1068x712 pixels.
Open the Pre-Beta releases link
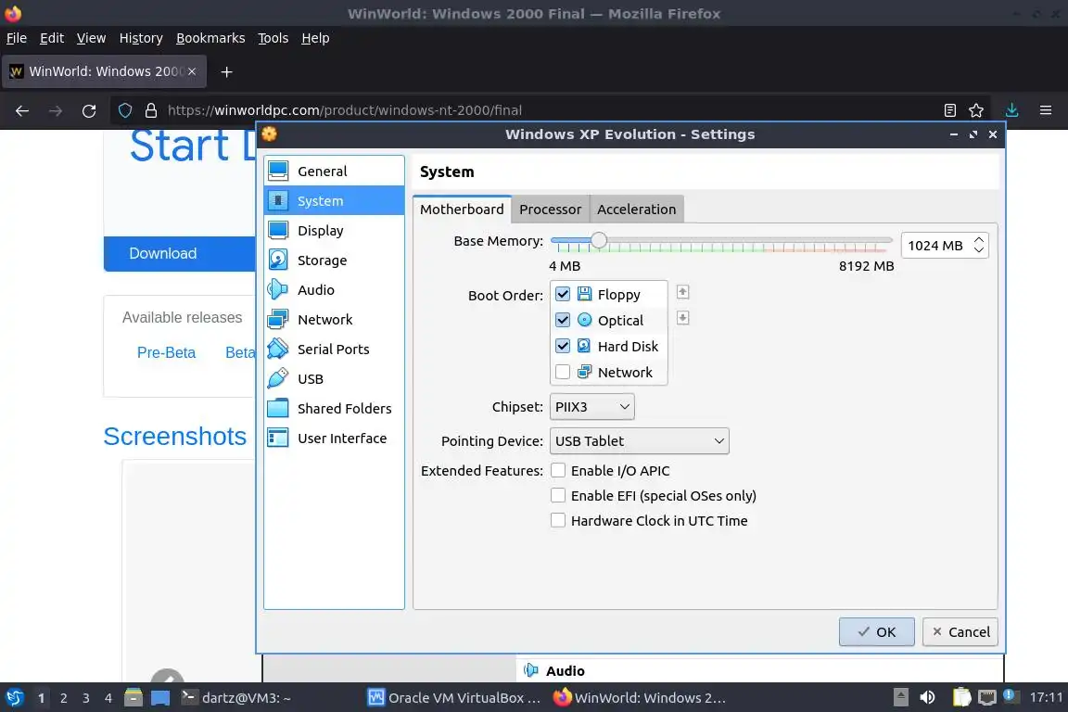tap(166, 352)
